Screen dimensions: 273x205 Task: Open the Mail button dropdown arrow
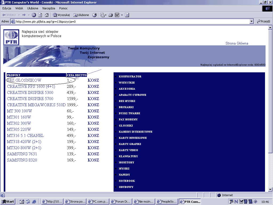[106, 15]
